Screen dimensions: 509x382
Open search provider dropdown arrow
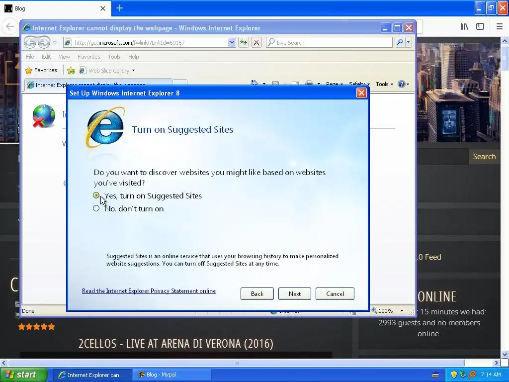(x=409, y=42)
